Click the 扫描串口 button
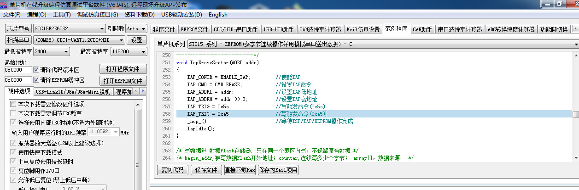This screenshot has width=579, height=190. (x=18, y=40)
